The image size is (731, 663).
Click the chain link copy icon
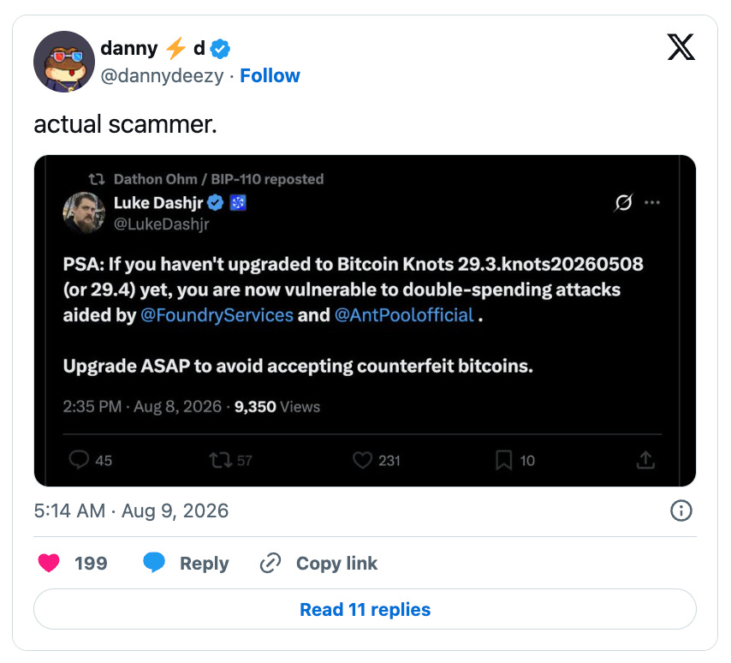[270, 563]
